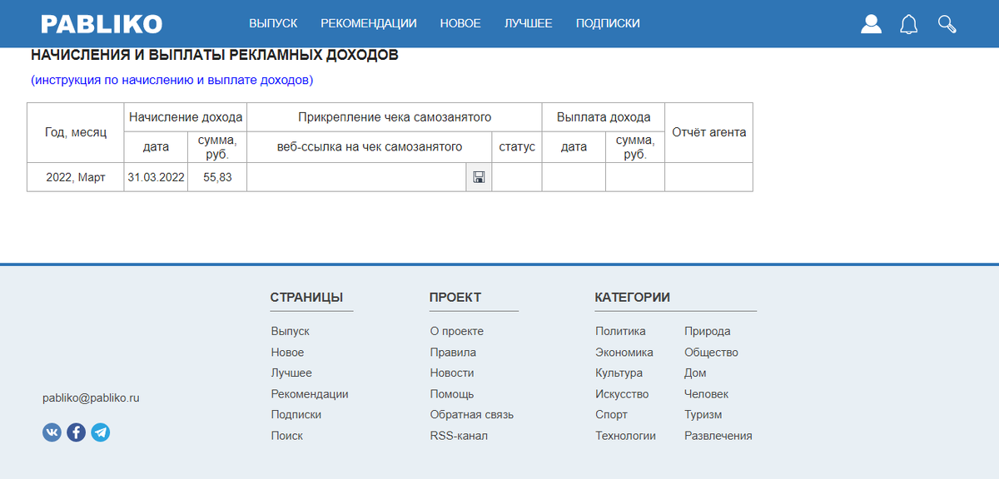This screenshot has height=479, width=999.
Task: Select the 55,83 amount cell
Action: point(217,177)
